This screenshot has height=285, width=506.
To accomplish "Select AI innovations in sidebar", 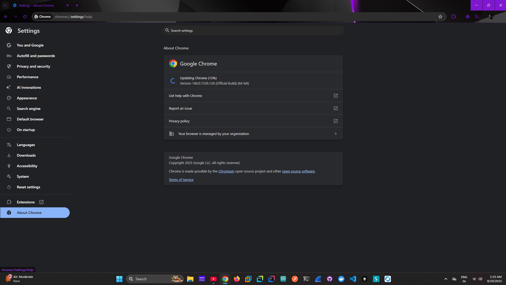I will click(35, 87).
